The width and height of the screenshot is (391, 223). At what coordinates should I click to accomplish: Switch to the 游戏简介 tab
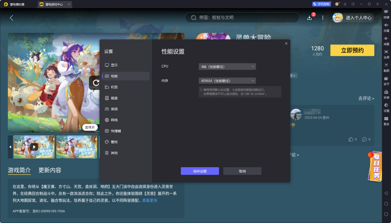click(19, 170)
